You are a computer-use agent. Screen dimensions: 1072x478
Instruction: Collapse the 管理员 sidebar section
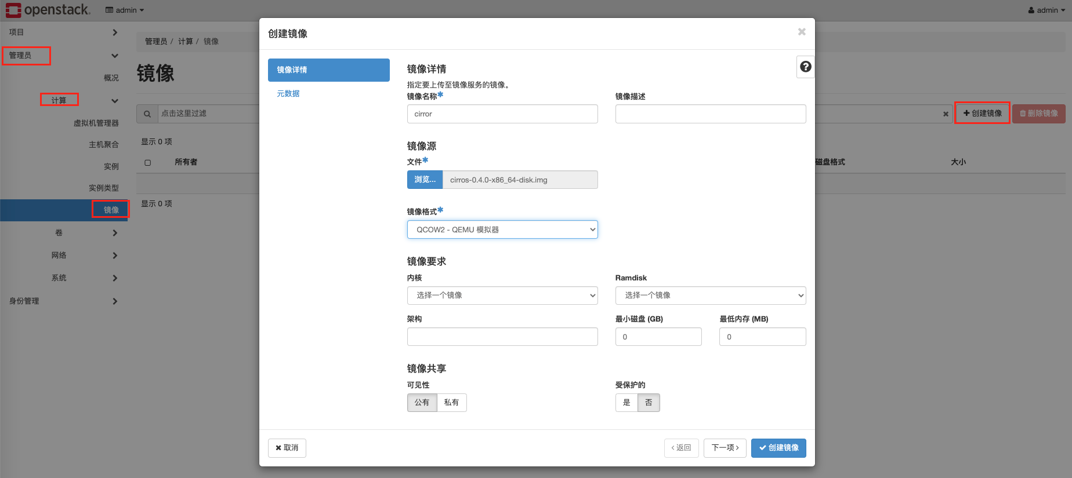[64, 56]
